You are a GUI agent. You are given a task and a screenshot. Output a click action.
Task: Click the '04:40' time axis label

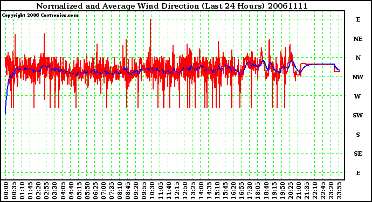[71, 191]
